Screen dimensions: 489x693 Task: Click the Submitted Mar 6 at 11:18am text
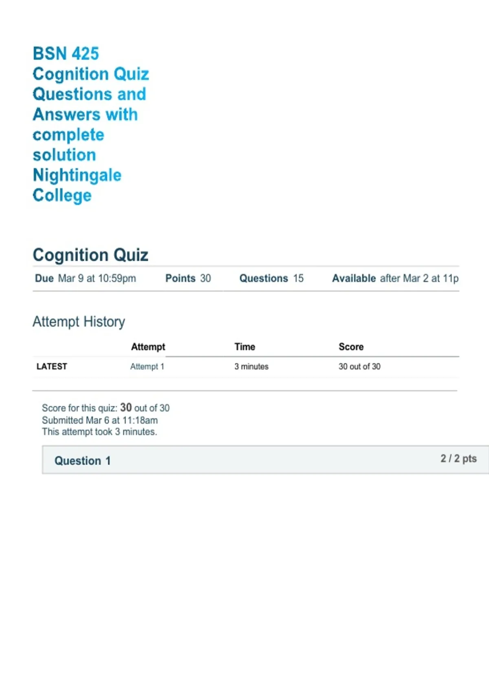[100, 420]
